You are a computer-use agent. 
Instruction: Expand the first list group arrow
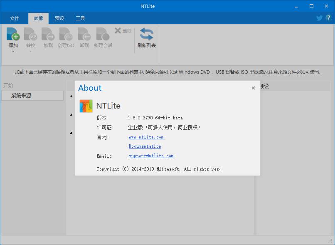(x=70, y=96)
